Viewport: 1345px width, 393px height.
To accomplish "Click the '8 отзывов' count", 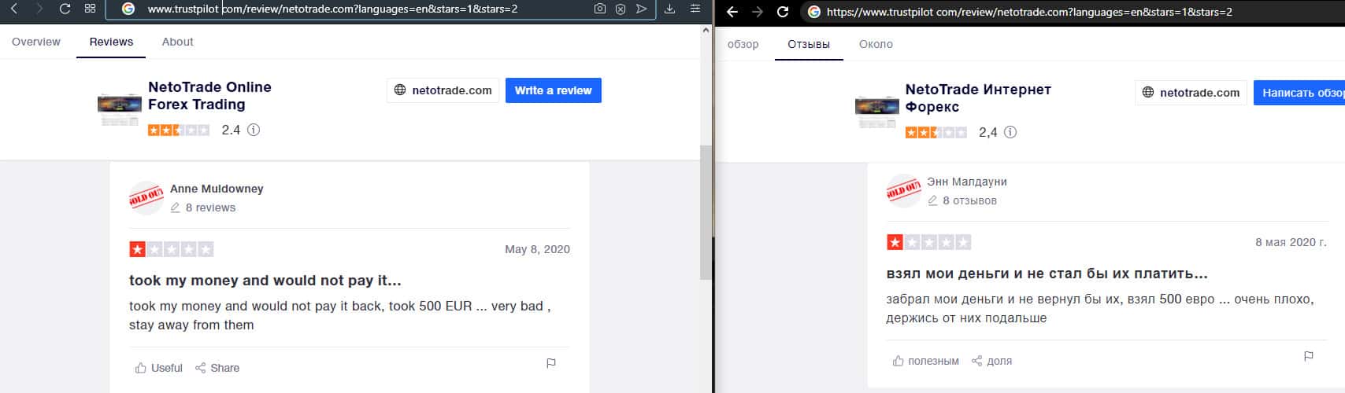I will 970,200.
